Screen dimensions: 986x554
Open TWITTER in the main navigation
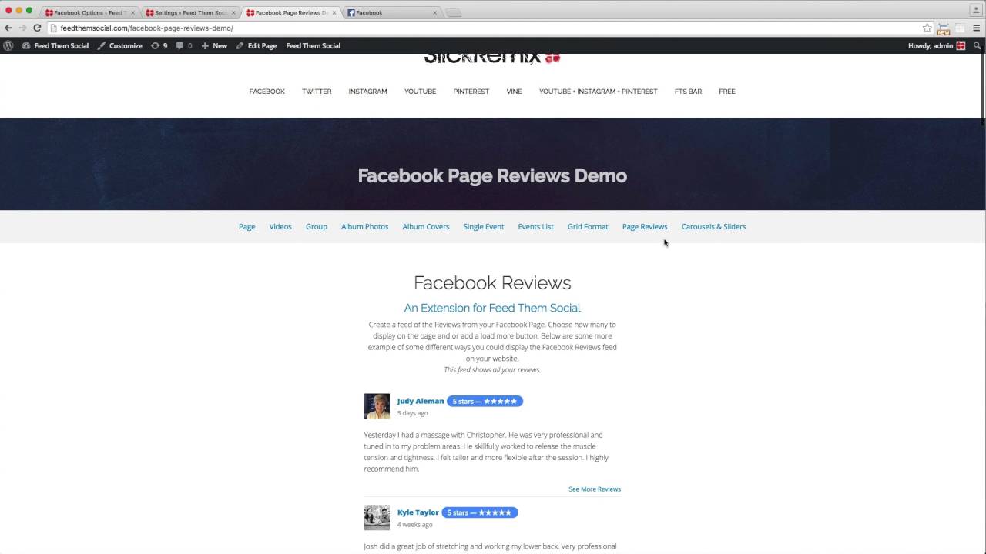(x=317, y=92)
